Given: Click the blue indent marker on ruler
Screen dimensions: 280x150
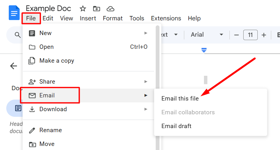Looking at the screenshot, I should (204, 50).
